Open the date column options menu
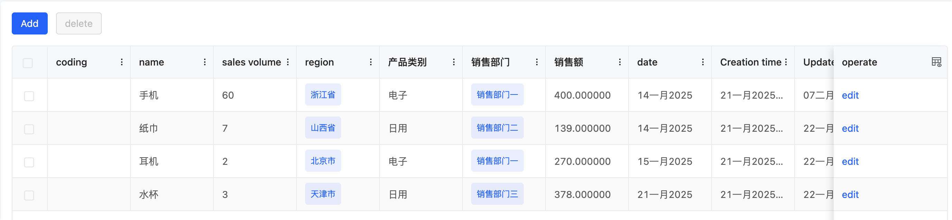Screen dimensions: 952x220 click(703, 62)
